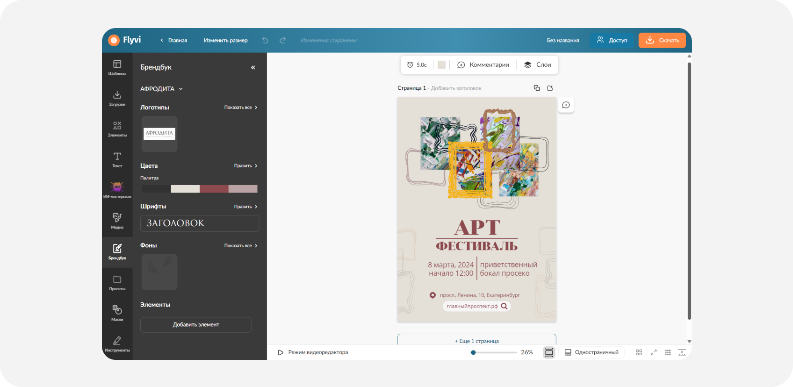Select the ФЕСТИВАЛЬ text on poster
This screenshot has height=387, width=793.
(477, 246)
